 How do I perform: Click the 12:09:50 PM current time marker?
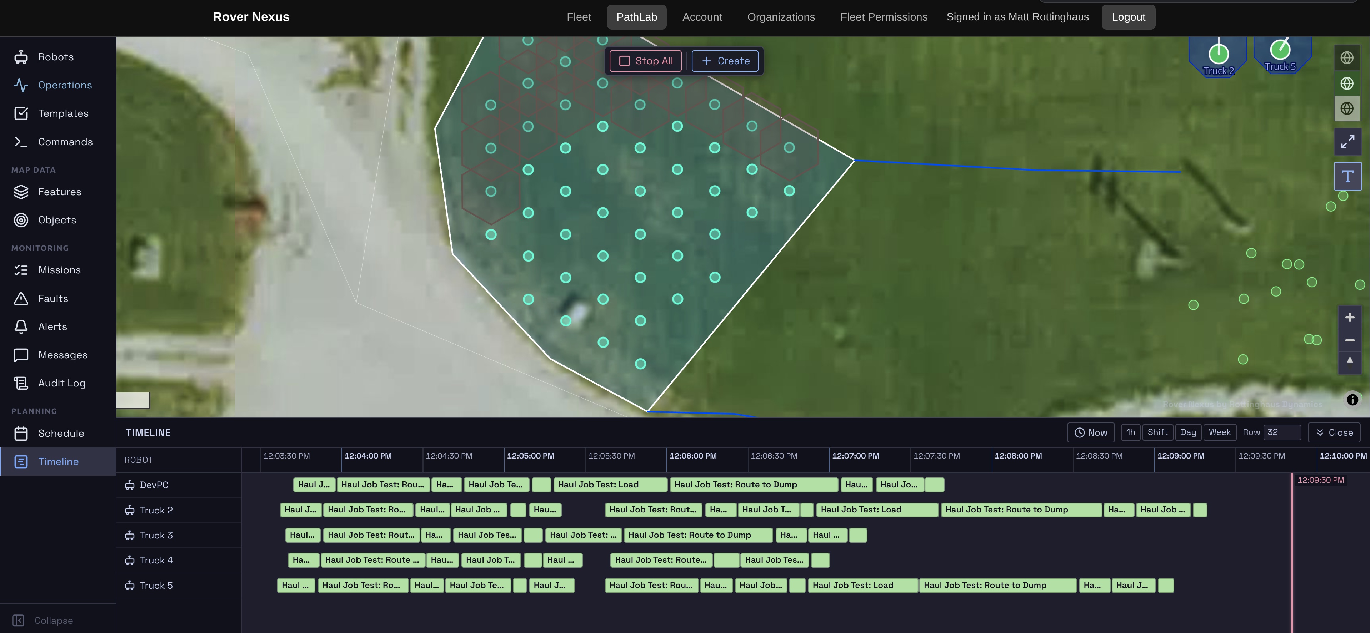(1321, 481)
